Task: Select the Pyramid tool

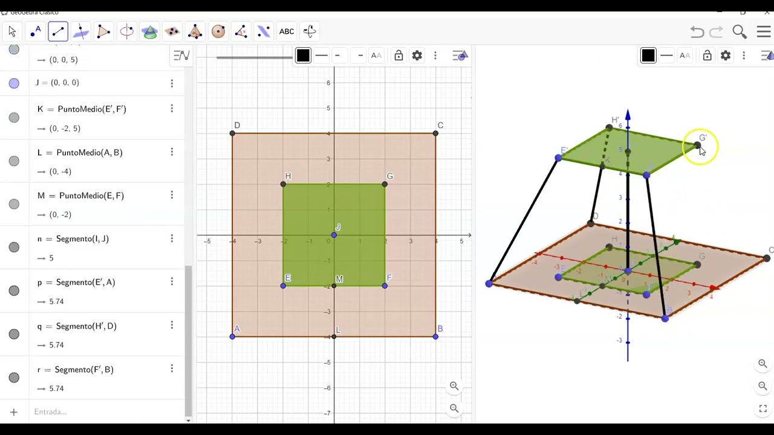Action: (x=195, y=31)
